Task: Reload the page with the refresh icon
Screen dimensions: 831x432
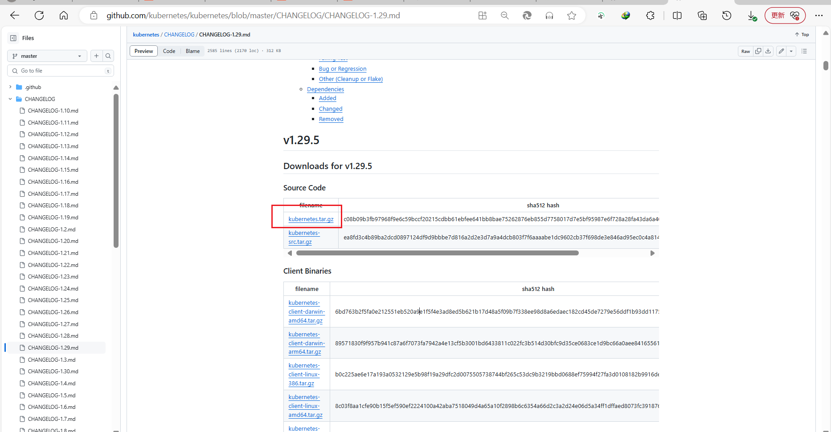Action: coord(39,16)
